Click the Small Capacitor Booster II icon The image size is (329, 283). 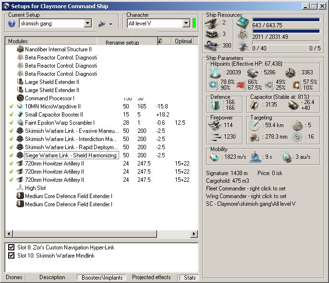20,114
